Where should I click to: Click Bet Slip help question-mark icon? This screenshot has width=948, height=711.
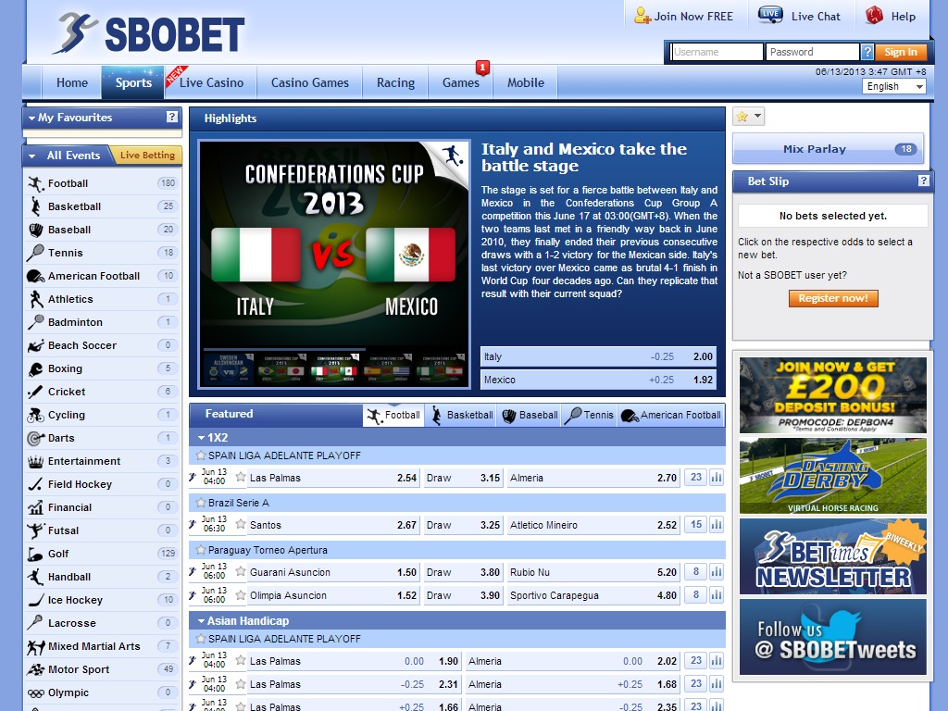923,181
